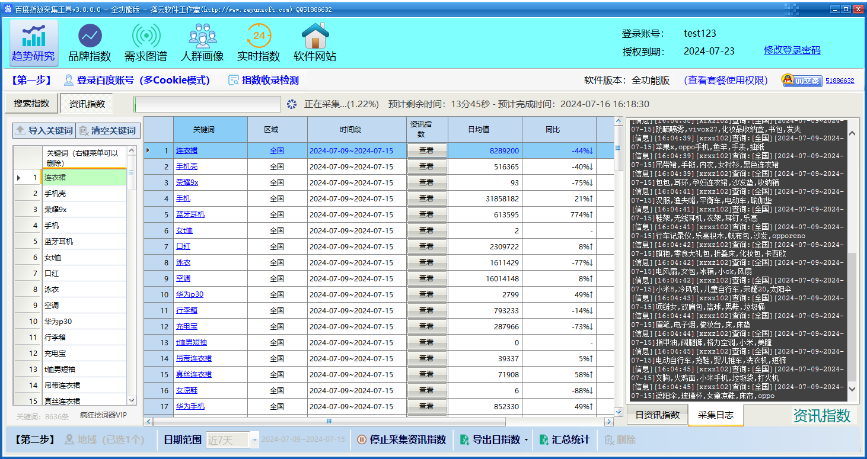Image resolution: width=867 pixels, height=459 pixels.
Task: Click the log panel scroll-down arrow
Action: point(853,389)
